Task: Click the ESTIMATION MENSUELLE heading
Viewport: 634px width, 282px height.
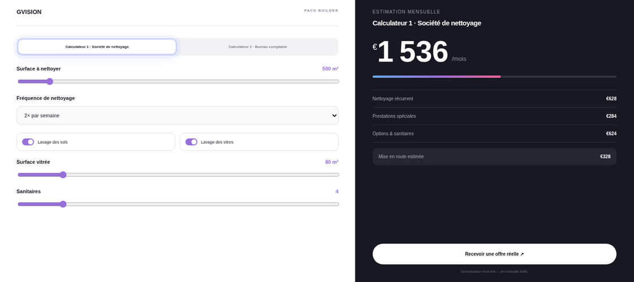Action: pyautogui.click(x=406, y=12)
